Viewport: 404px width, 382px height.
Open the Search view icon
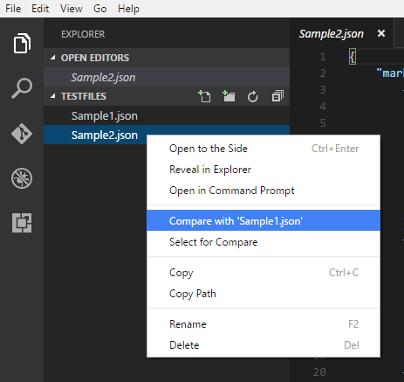22,88
